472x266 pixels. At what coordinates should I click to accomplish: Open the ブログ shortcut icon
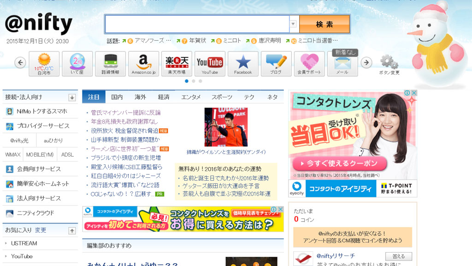click(x=276, y=64)
